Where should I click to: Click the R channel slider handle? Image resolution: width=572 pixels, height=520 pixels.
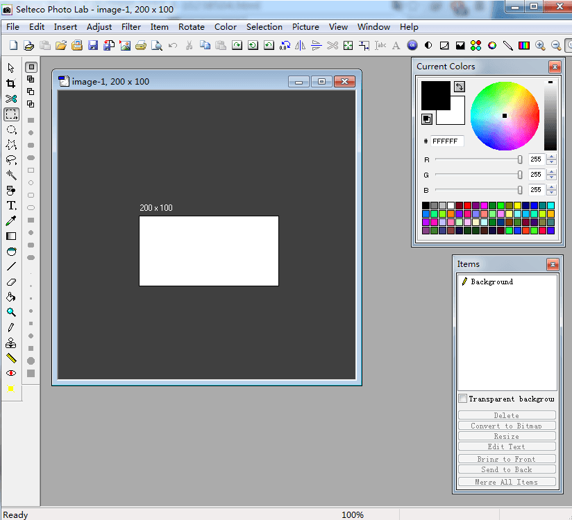click(x=520, y=159)
